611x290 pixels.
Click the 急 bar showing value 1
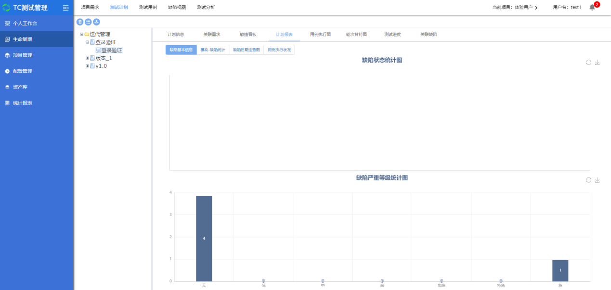pyautogui.click(x=560, y=271)
